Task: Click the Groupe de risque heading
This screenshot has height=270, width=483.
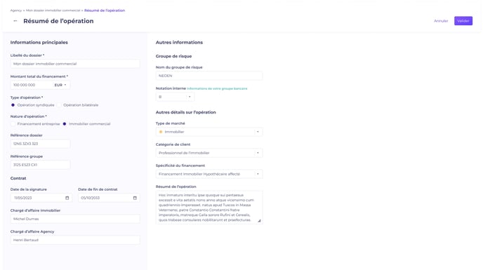Action: coord(173,56)
